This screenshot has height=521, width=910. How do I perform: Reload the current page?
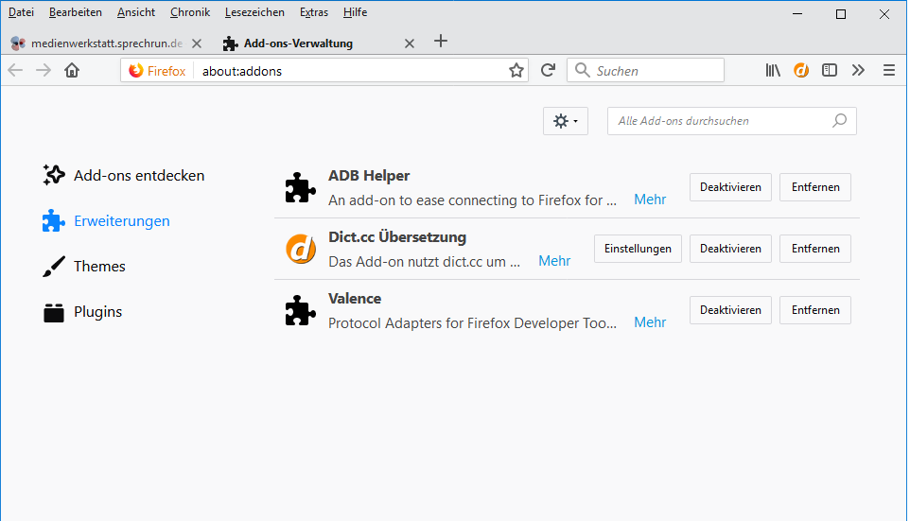click(548, 70)
